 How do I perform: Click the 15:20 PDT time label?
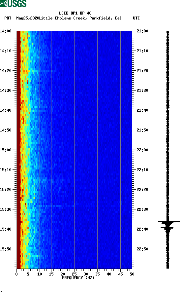point(6,190)
